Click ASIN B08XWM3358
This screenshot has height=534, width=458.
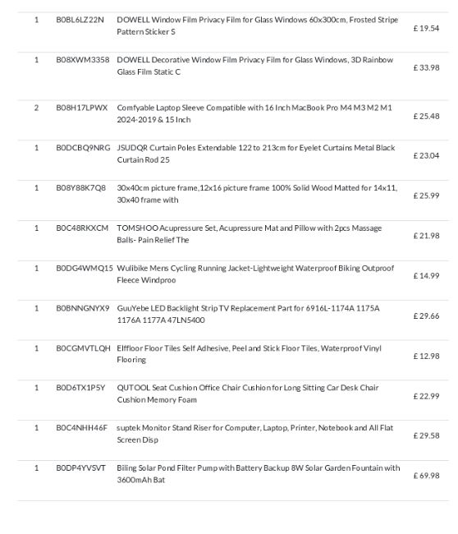83,60
